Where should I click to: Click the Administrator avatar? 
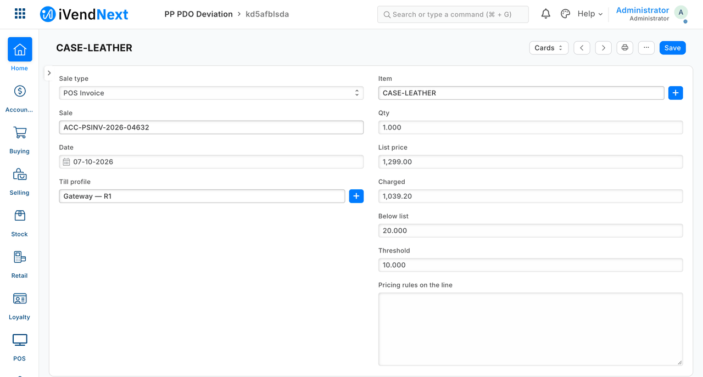click(681, 13)
